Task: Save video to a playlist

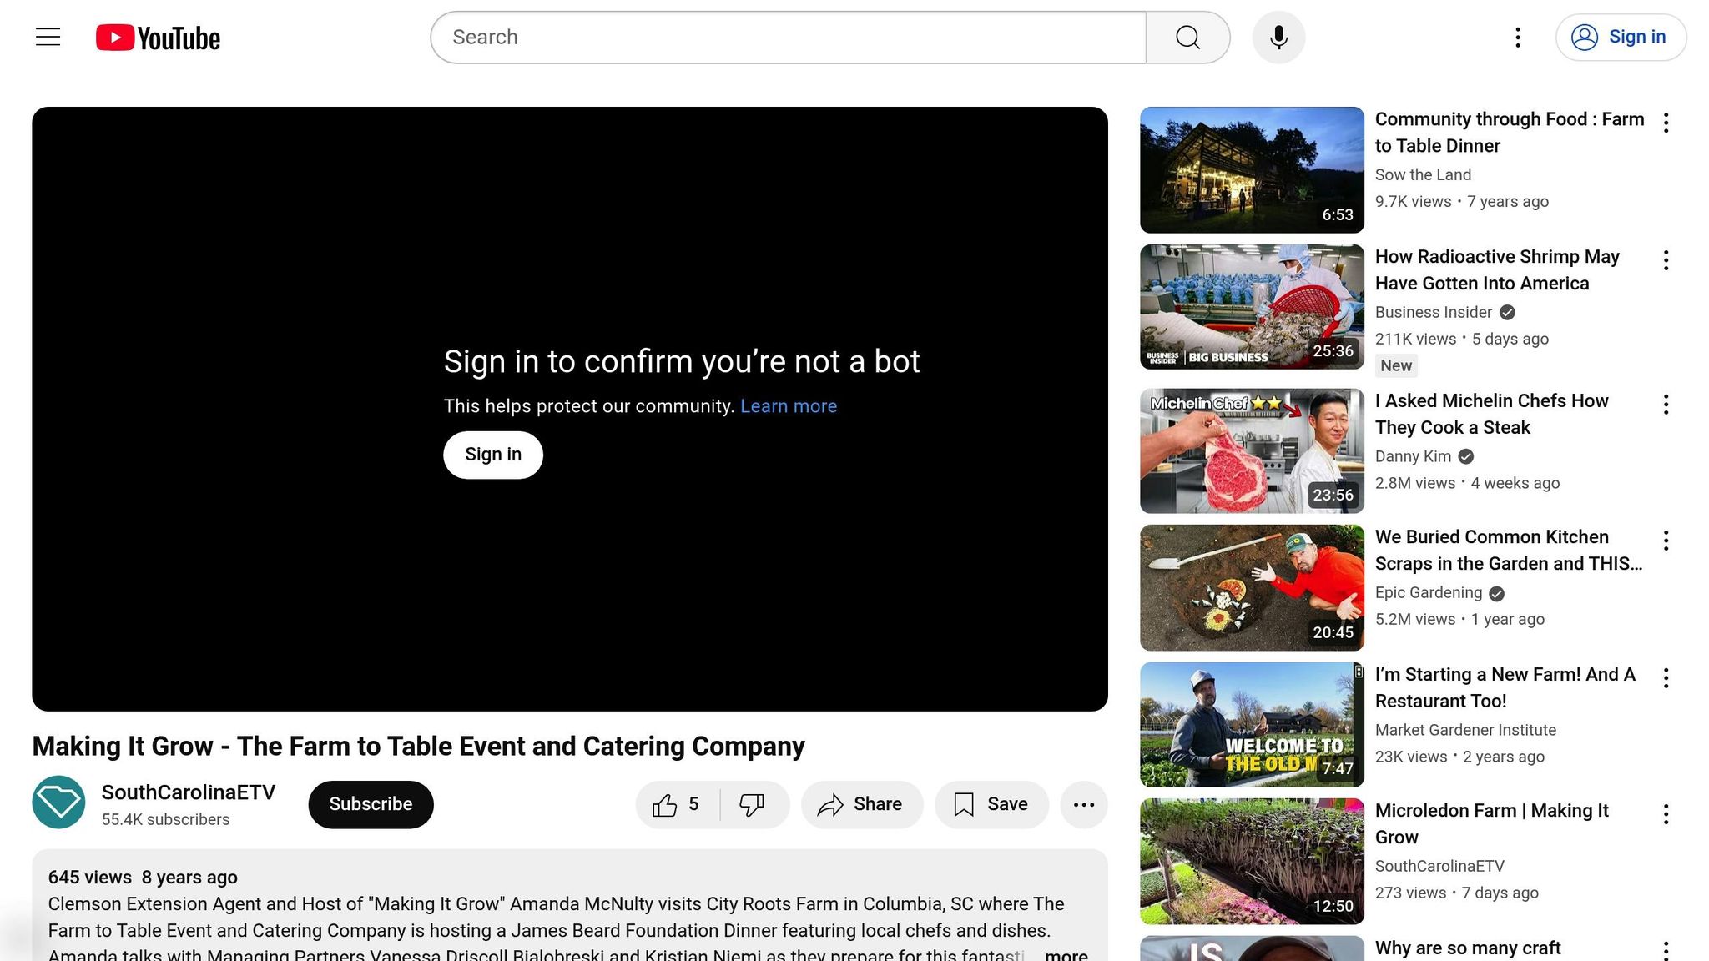Action: [x=991, y=804]
